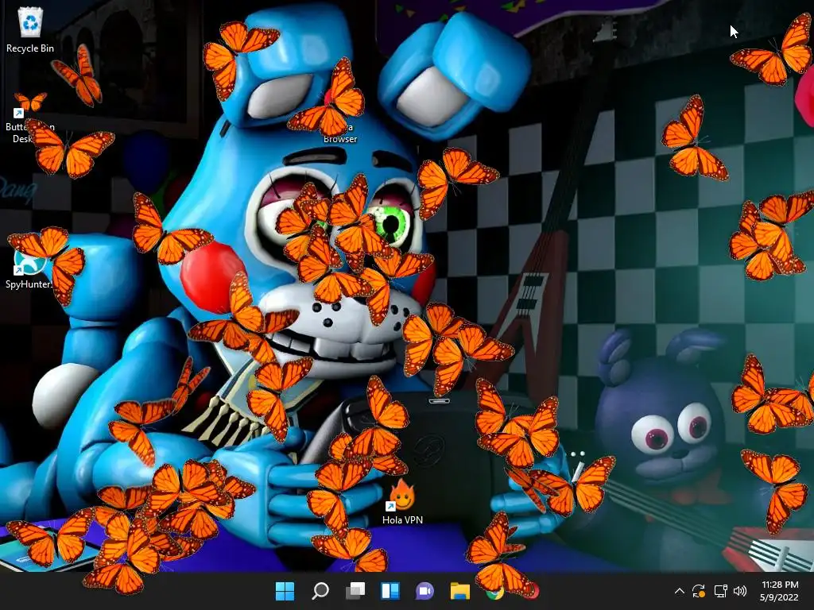Open the volume control in the tray
814x610 pixels.
[740, 591]
